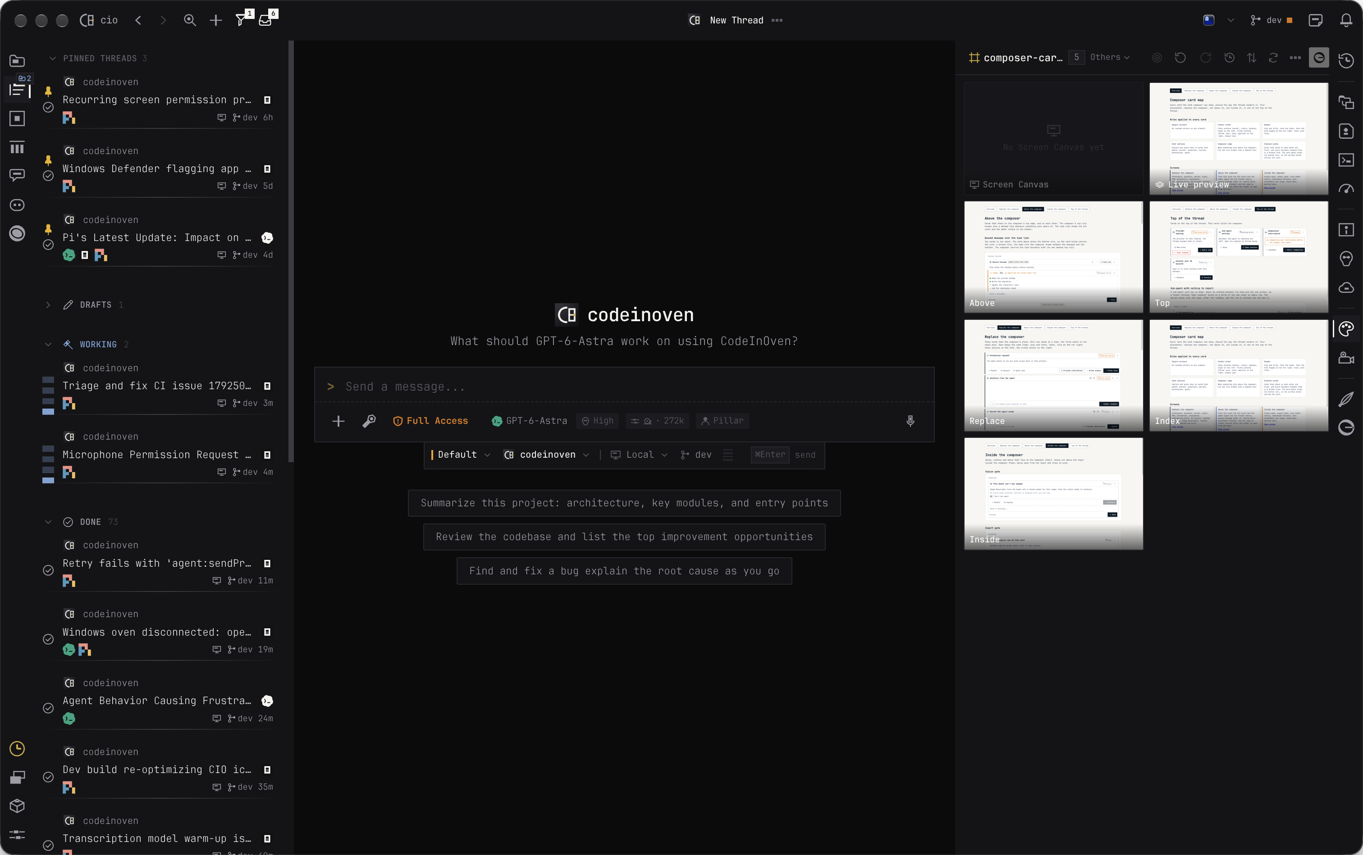Toggle the Pillar persona chip
Image resolution: width=1363 pixels, height=855 pixels.
tap(723, 421)
